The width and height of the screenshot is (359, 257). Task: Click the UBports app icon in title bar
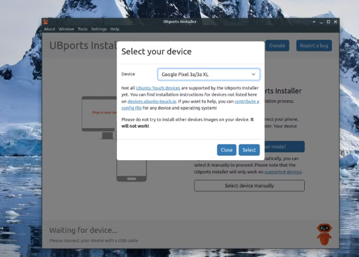pos(46,22)
